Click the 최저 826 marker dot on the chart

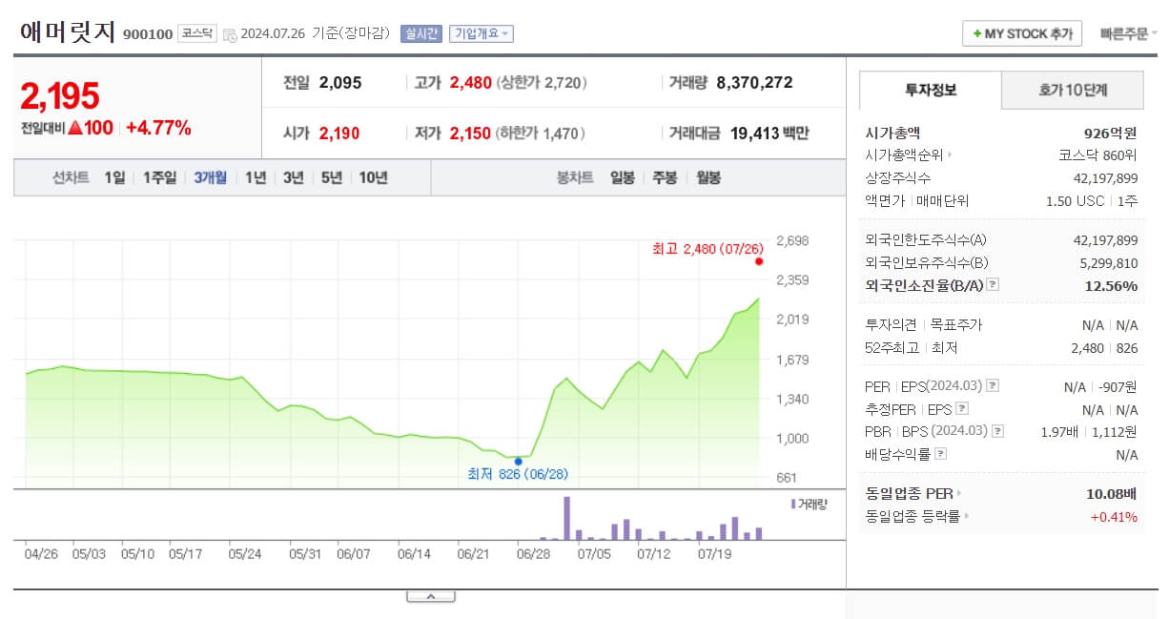click(x=518, y=460)
